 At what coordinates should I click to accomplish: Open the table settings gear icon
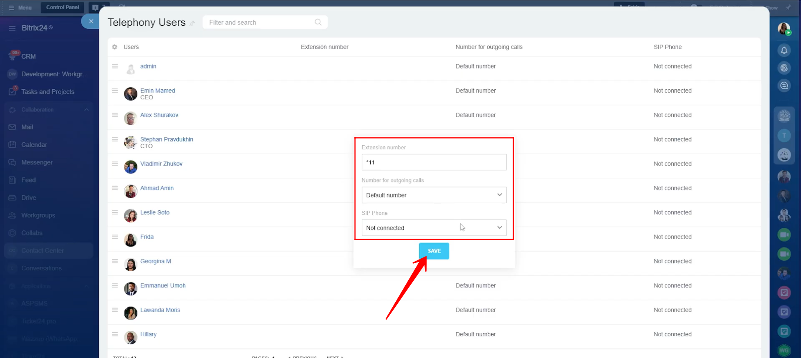[x=115, y=47]
